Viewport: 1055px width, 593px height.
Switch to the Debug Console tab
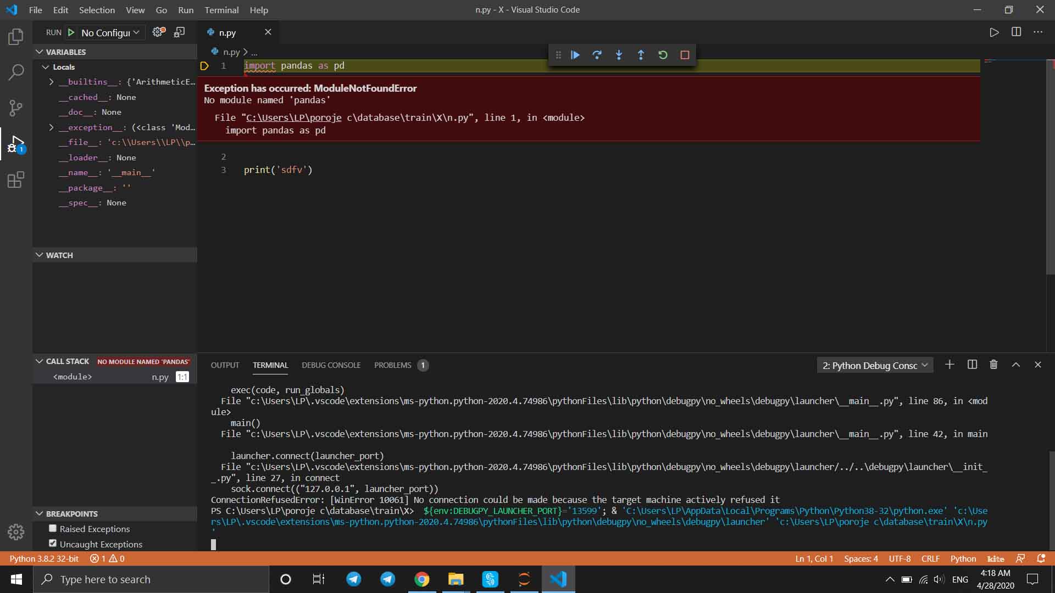click(x=331, y=365)
